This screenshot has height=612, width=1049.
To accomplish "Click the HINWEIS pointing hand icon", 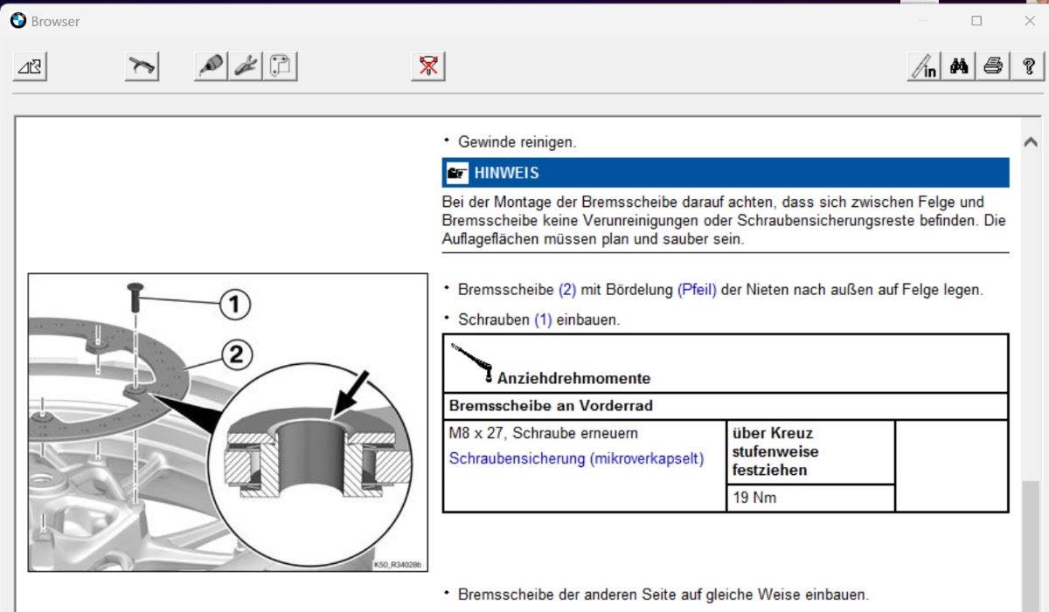I will 456,173.
